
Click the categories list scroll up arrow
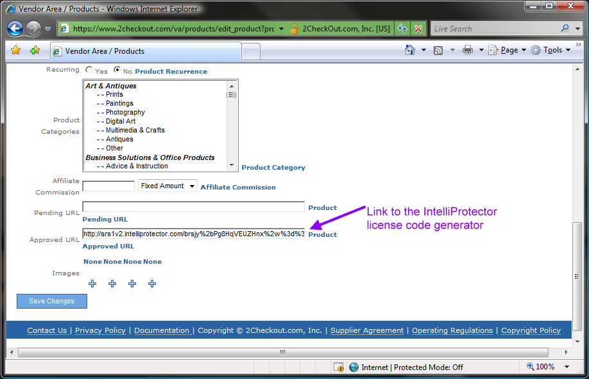pos(232,86)
